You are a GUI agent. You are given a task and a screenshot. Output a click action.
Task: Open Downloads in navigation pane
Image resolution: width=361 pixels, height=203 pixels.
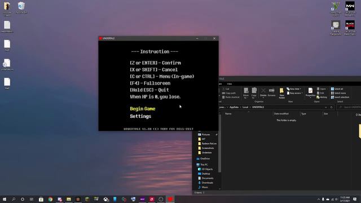pos(205,183)
